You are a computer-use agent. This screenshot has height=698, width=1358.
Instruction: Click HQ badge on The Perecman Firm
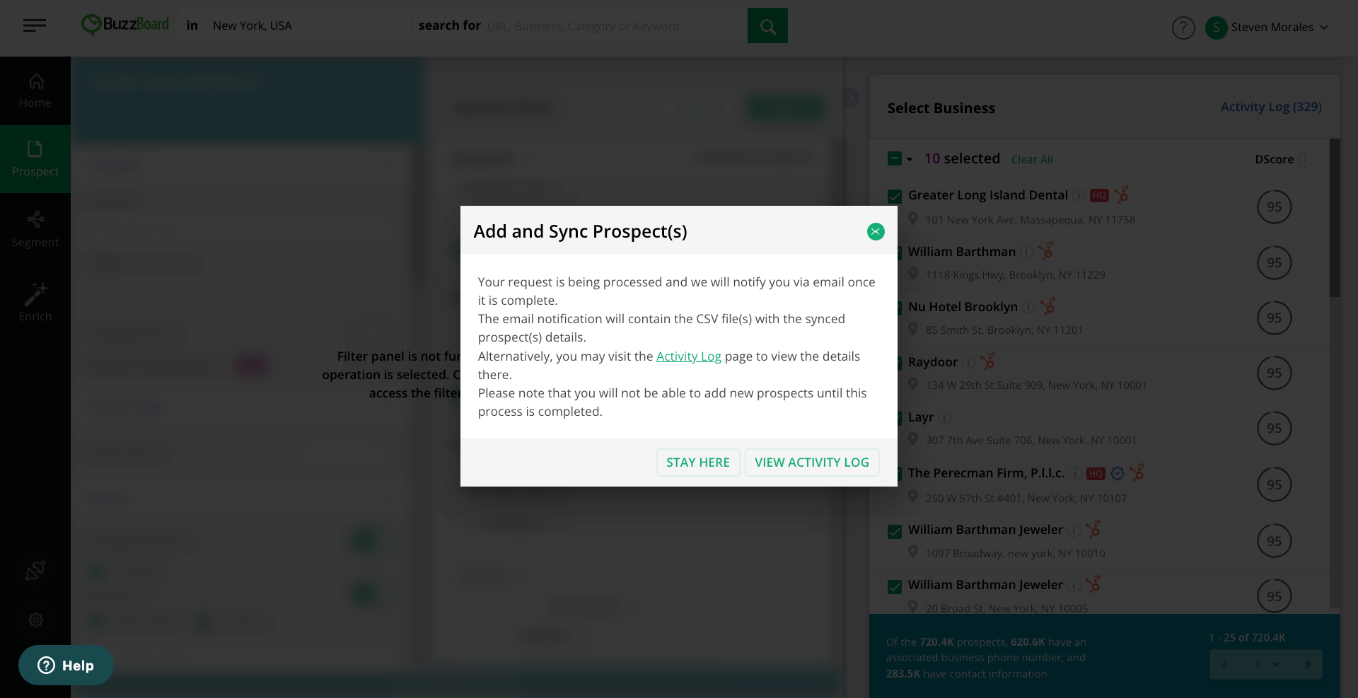1096,474
